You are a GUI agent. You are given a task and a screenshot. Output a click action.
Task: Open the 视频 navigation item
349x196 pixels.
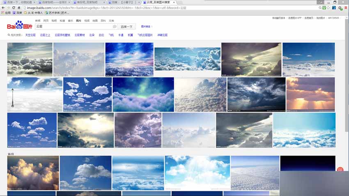[x=87, y=21]
